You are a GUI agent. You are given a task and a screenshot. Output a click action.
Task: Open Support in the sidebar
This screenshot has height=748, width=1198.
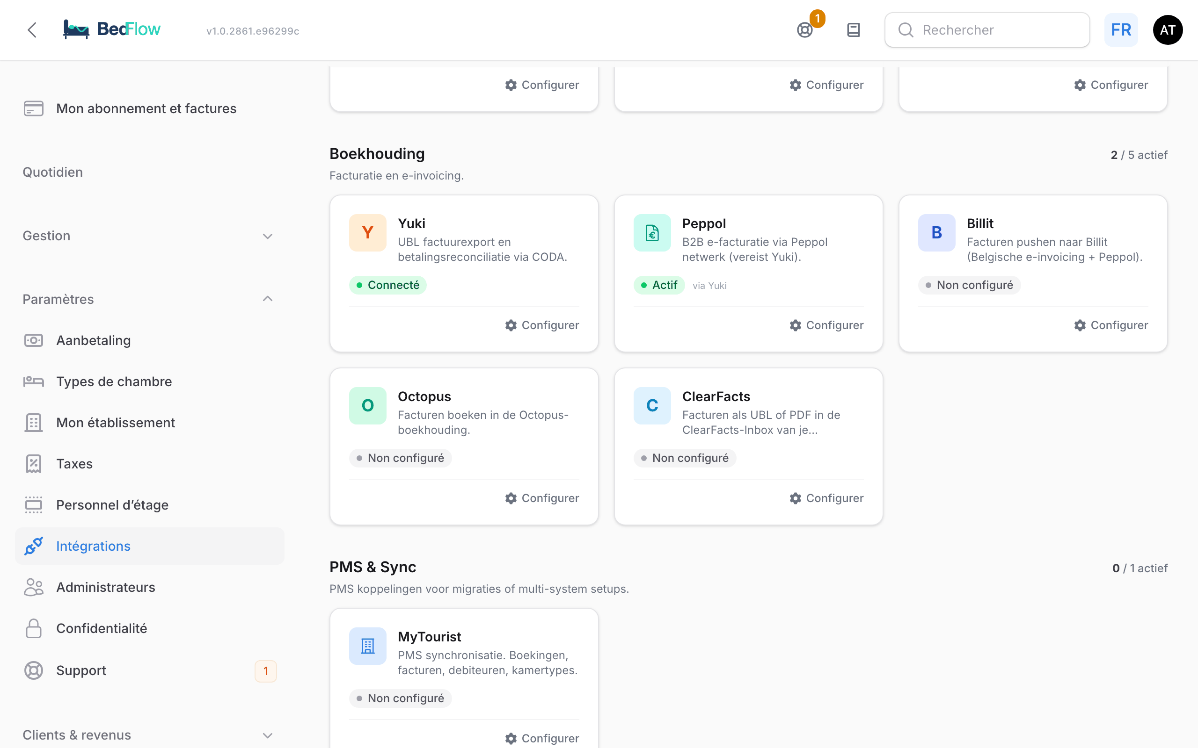pyautogui.click(x=149, y=670)
